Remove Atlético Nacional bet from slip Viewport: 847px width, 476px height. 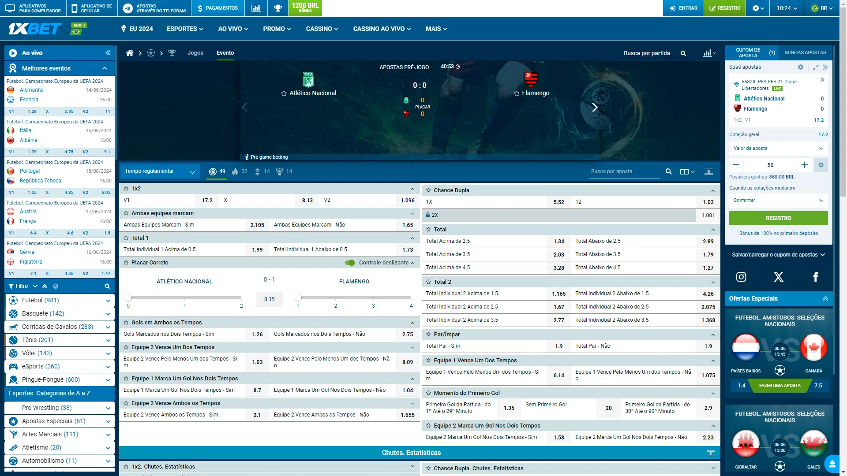coord(822,80)
